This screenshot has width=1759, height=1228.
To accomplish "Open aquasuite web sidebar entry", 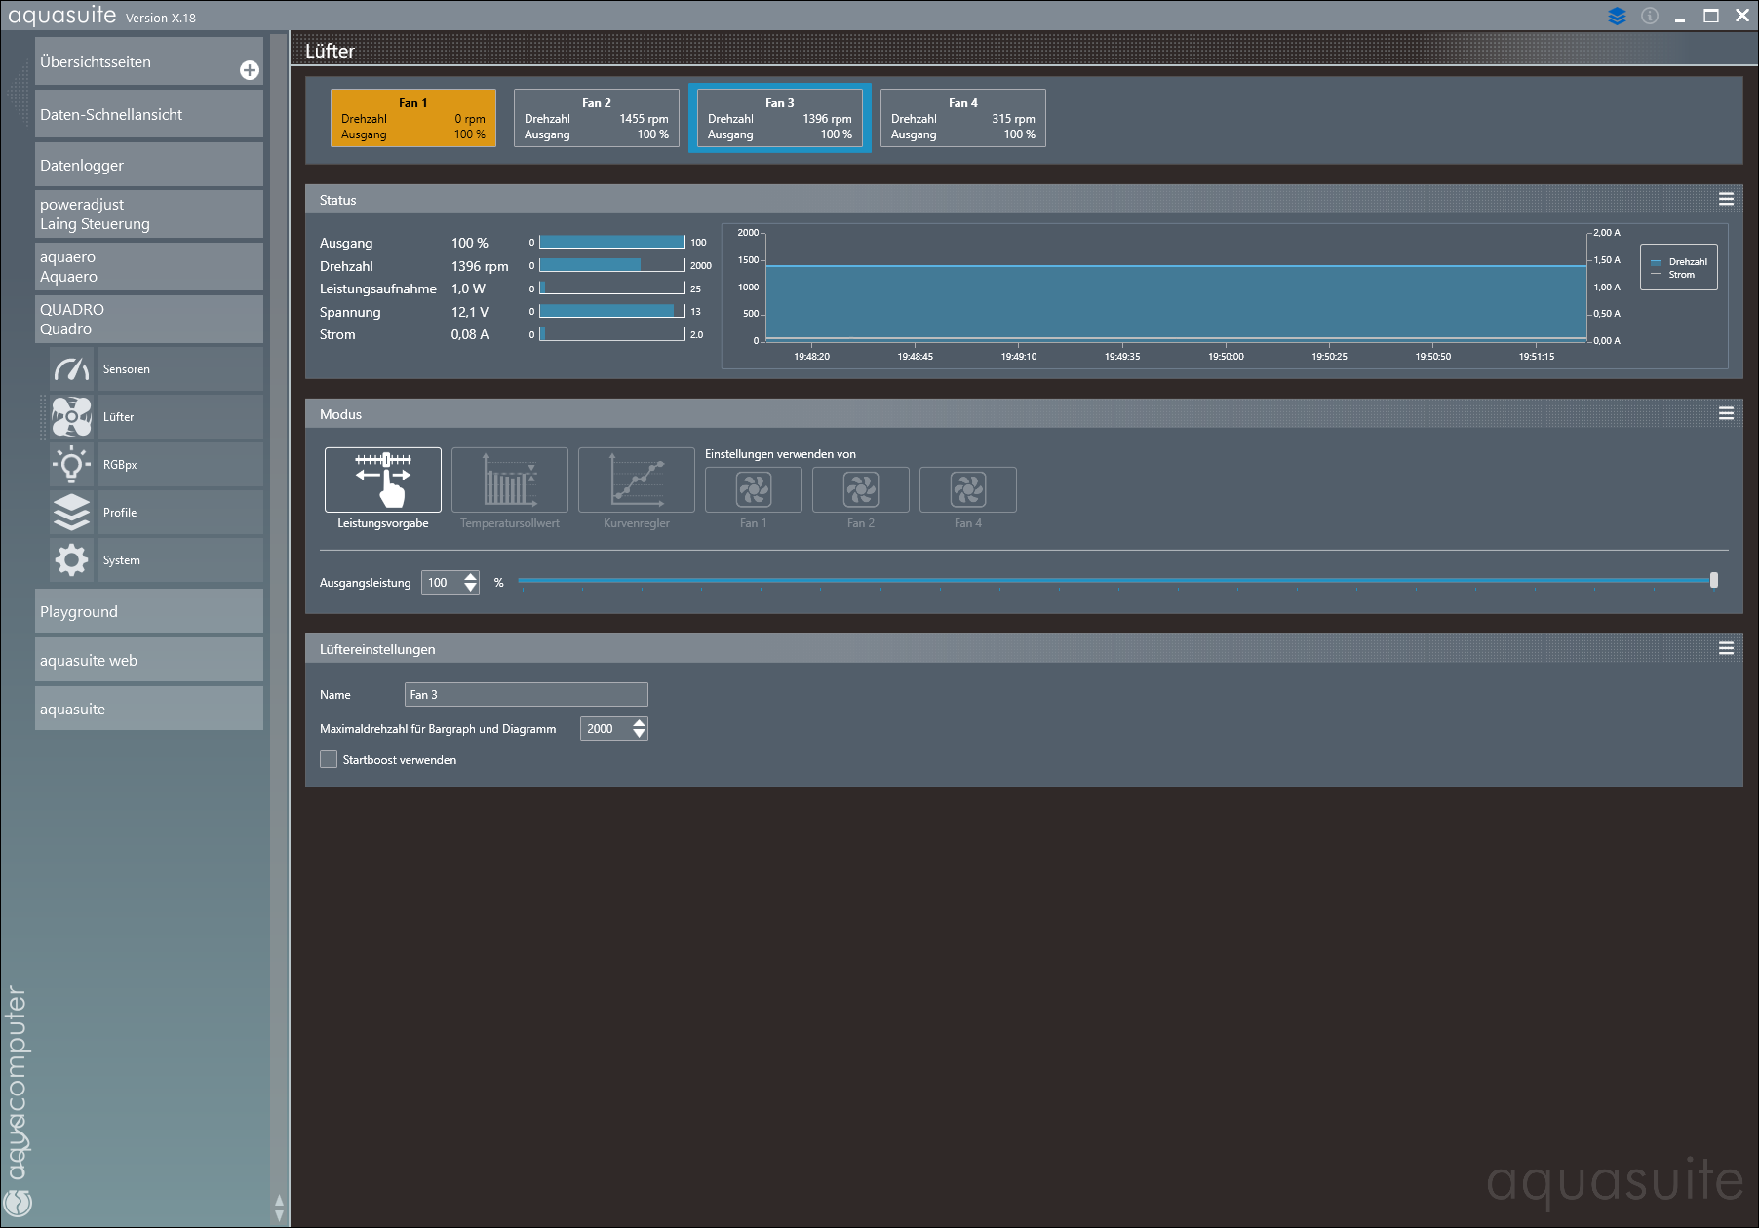I will 148,660.
